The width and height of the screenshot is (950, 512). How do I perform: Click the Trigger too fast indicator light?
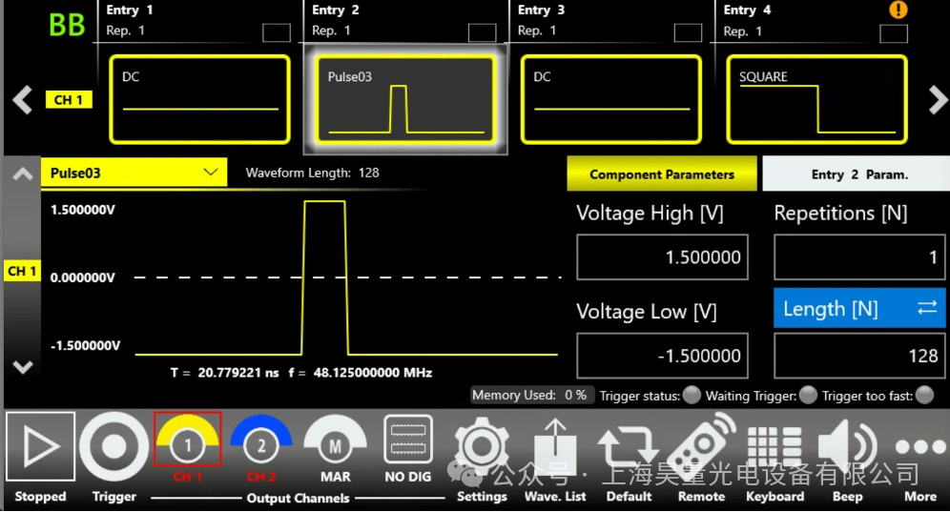click(x=924, y=395)
